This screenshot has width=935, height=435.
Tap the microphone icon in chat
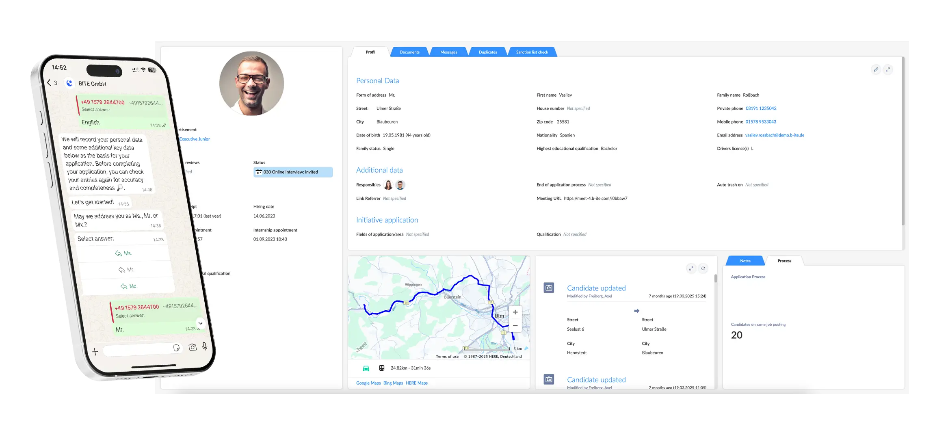coord(205,346)
